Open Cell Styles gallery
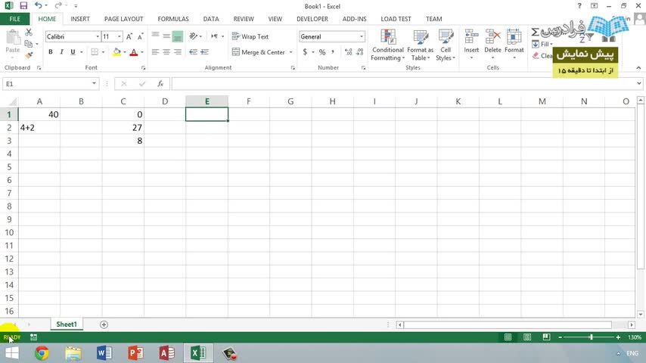Image resolution: width=646 pixels, height=363 pixels. pyautogui.click(x=446, y=45)
